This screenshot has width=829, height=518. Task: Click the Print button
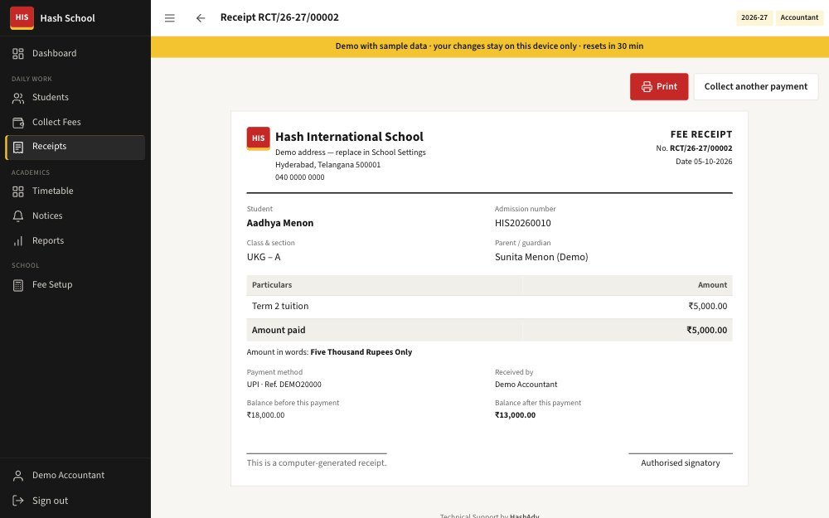point(659,87)
